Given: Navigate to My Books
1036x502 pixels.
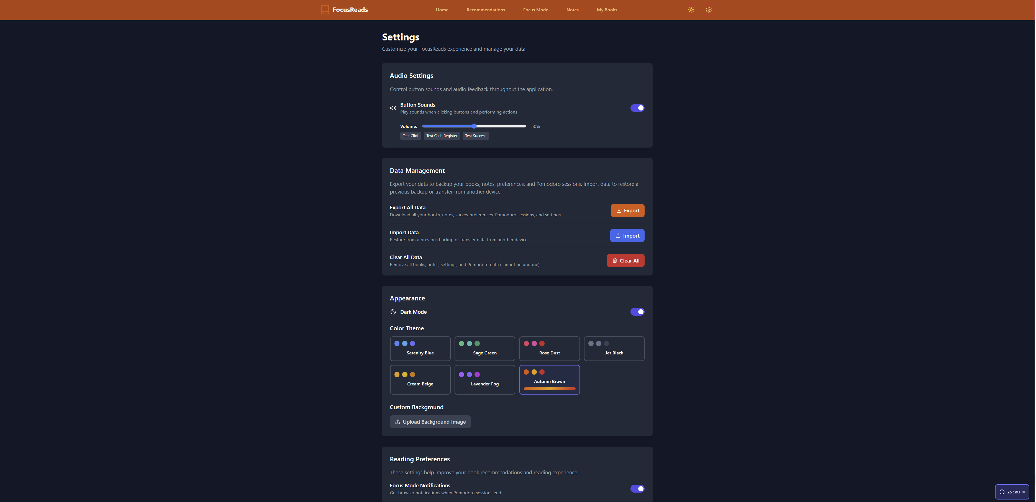Looking at the screenshot, I should [606, 10].
